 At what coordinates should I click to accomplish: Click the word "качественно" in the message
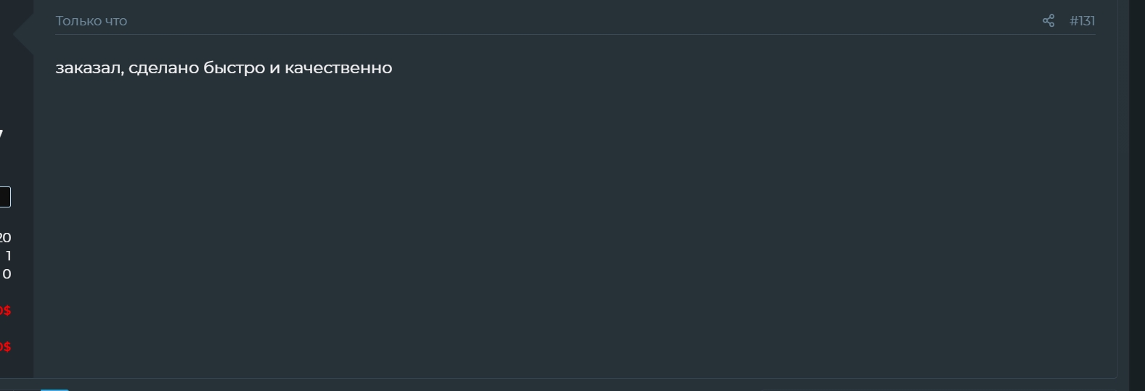338,68
